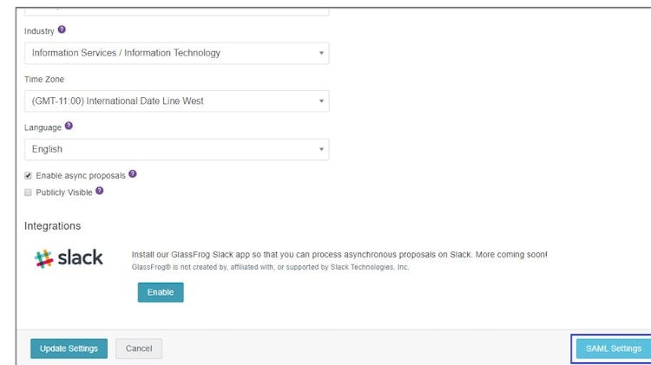
Task: Click the partially visible field above Industry
Action: pos(176,10)
